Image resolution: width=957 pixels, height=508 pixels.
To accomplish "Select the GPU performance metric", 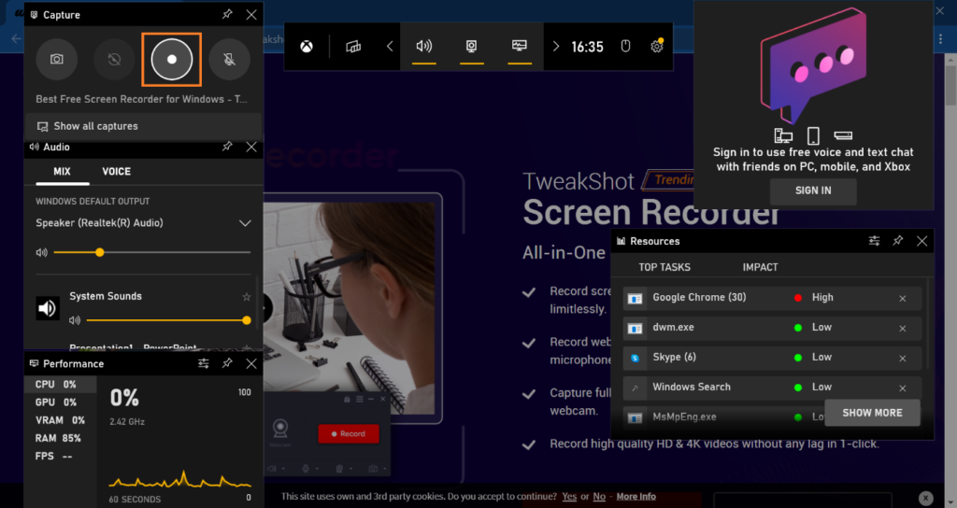I will 60,402.
